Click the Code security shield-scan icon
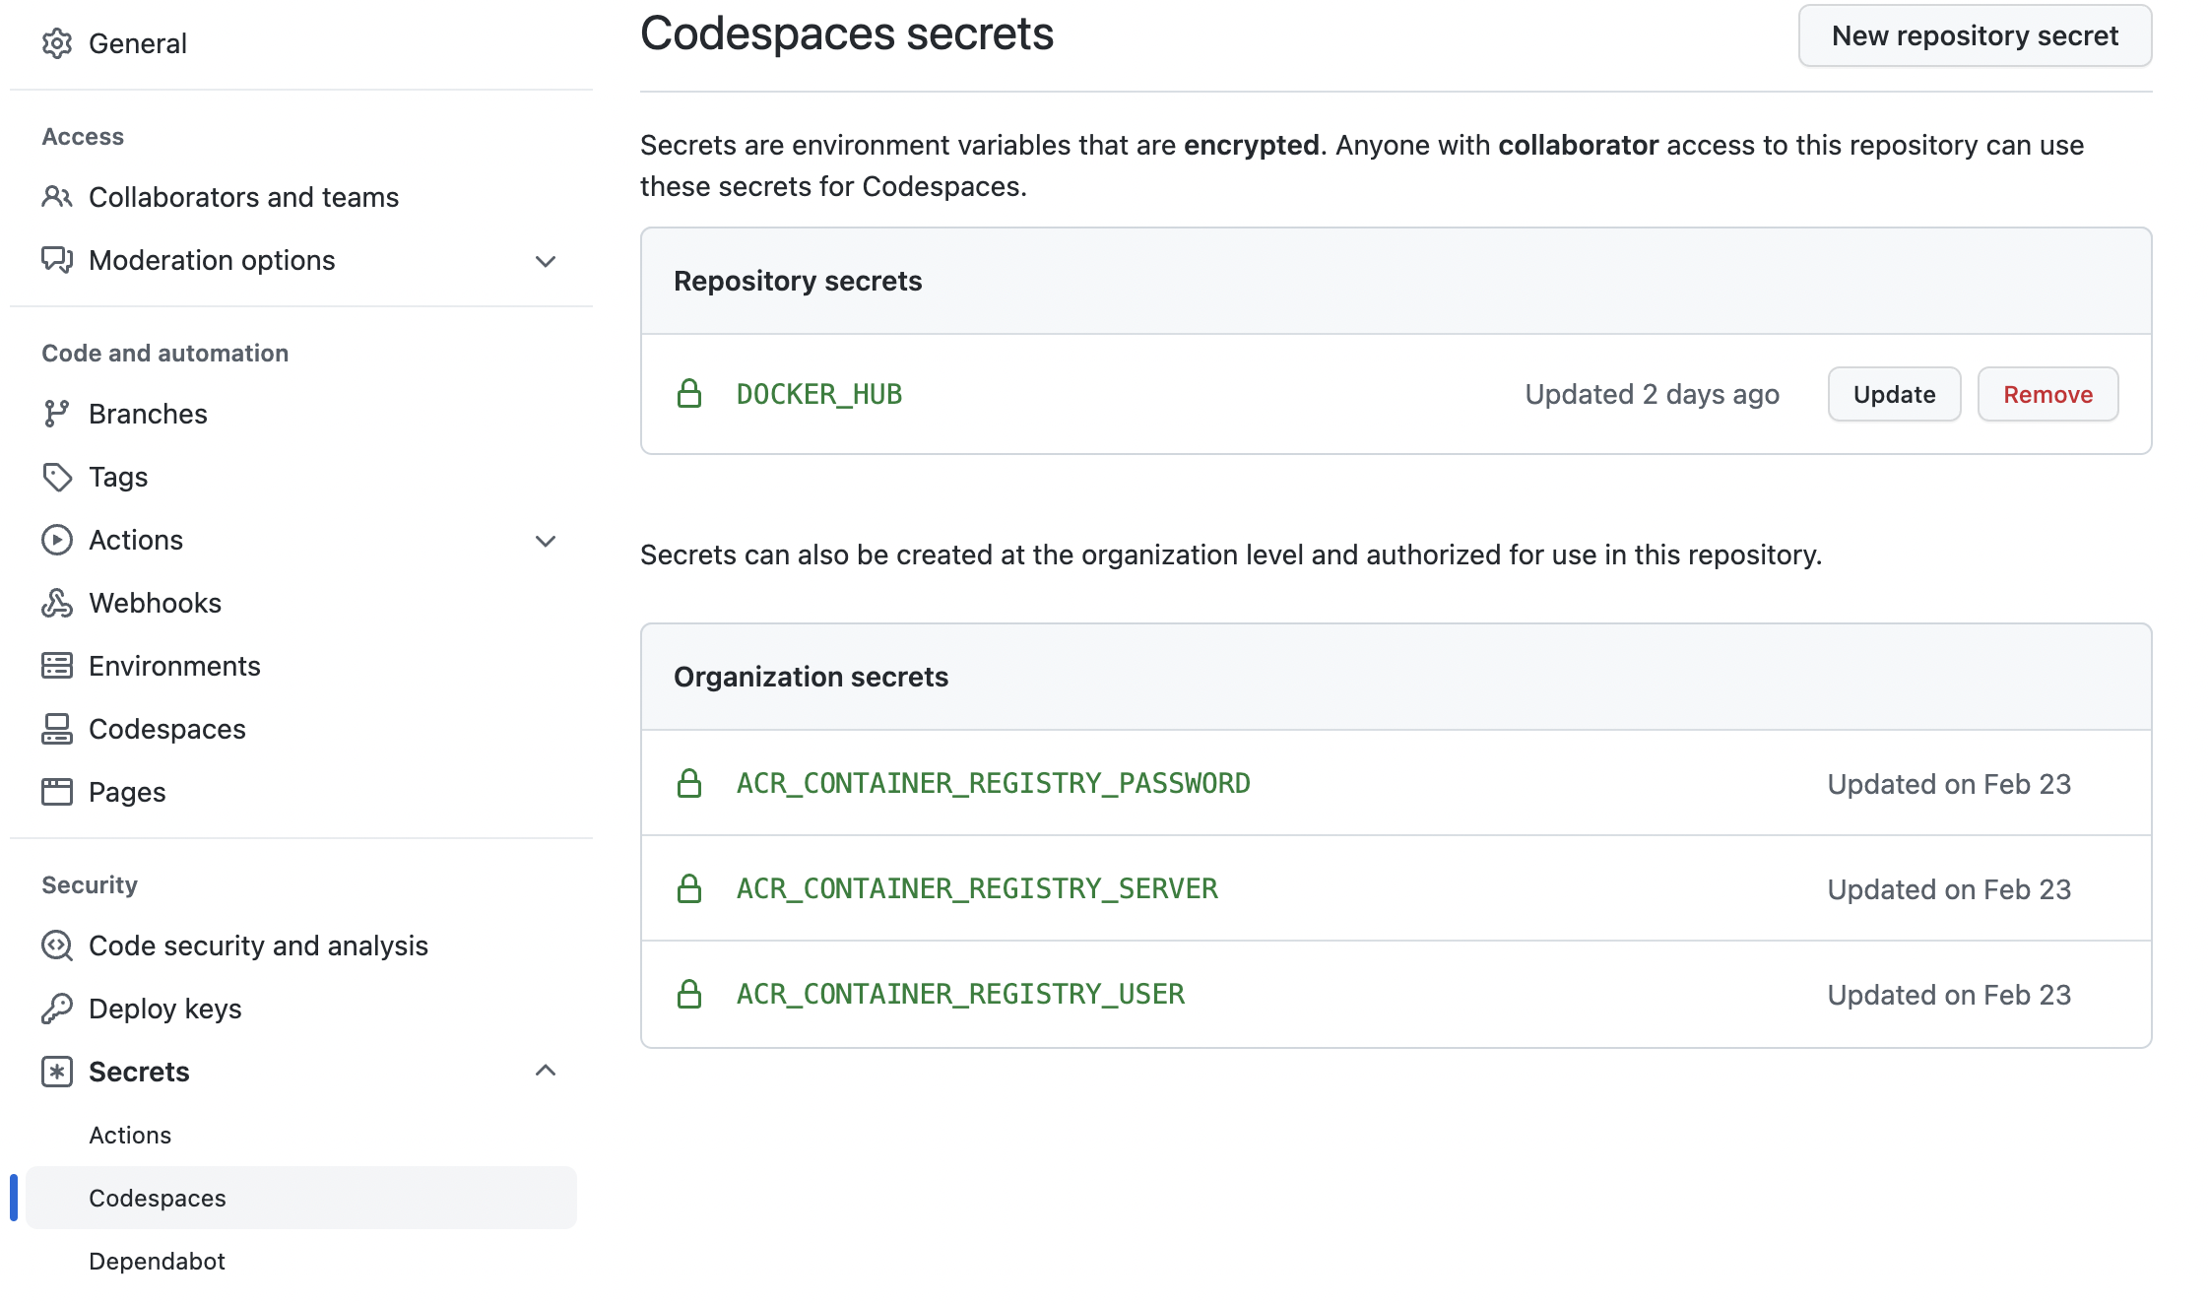The height and width of the screenshot is (1304, 2208). (57, 945)
